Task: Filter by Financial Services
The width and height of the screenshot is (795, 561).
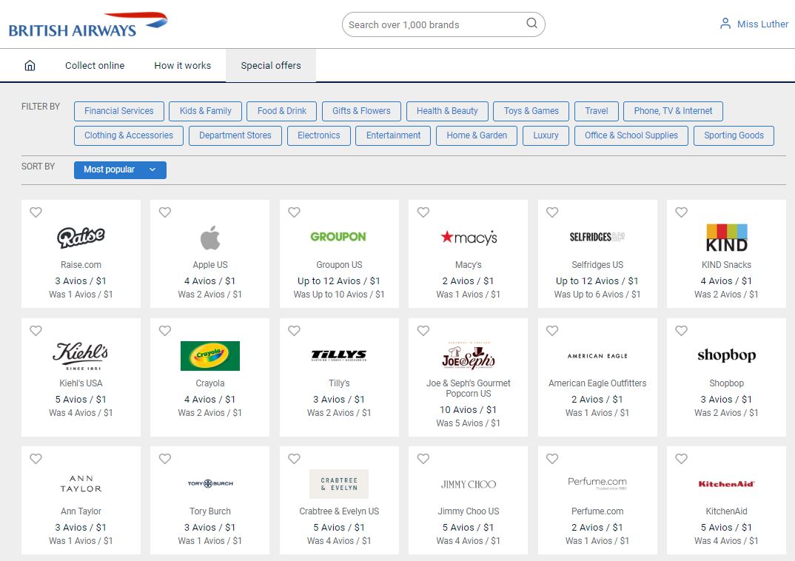Action: click(x=119, y=111)
